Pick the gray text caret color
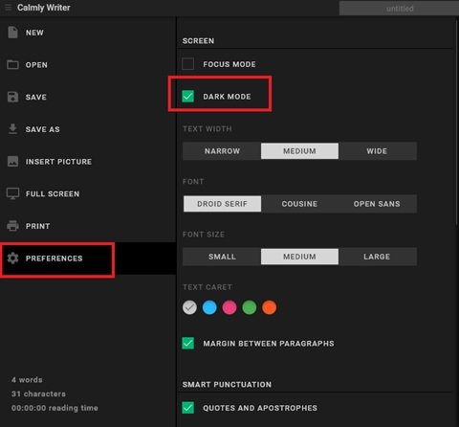Image resolution: width=459 pixels, height=427 pixels. click(x=189, y=307)
